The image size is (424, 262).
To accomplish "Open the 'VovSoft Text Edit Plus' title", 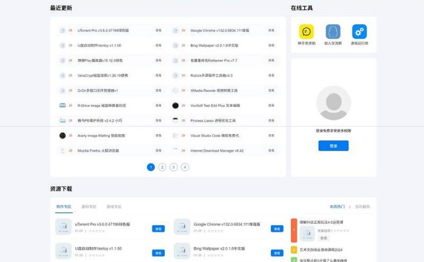I will [x=215, y=105].
